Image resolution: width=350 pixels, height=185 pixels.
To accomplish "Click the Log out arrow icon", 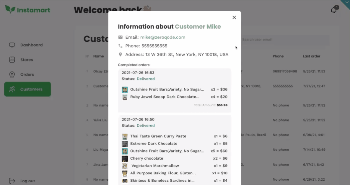I will click(12, 181).
